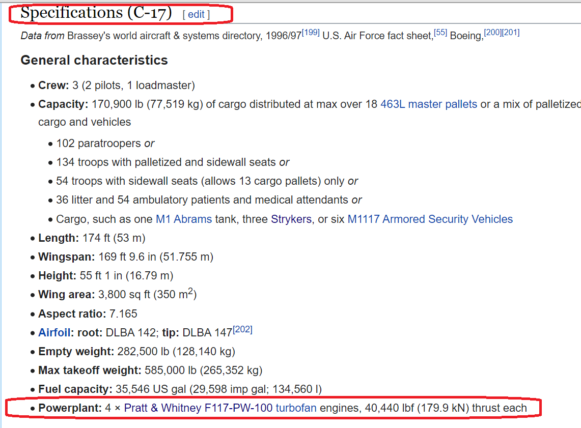Open citation [199] after Brassey's directory

[x=311, y=33]
